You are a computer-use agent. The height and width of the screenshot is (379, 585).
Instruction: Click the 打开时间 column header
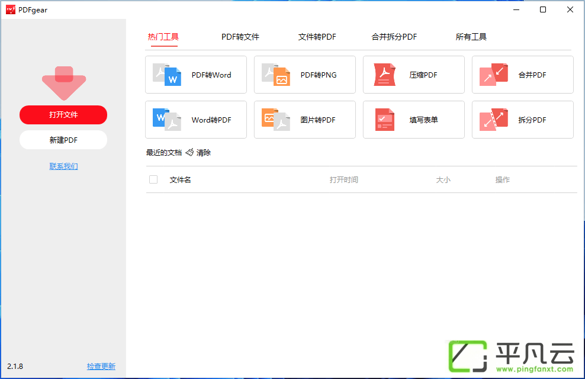click(343, 180)
